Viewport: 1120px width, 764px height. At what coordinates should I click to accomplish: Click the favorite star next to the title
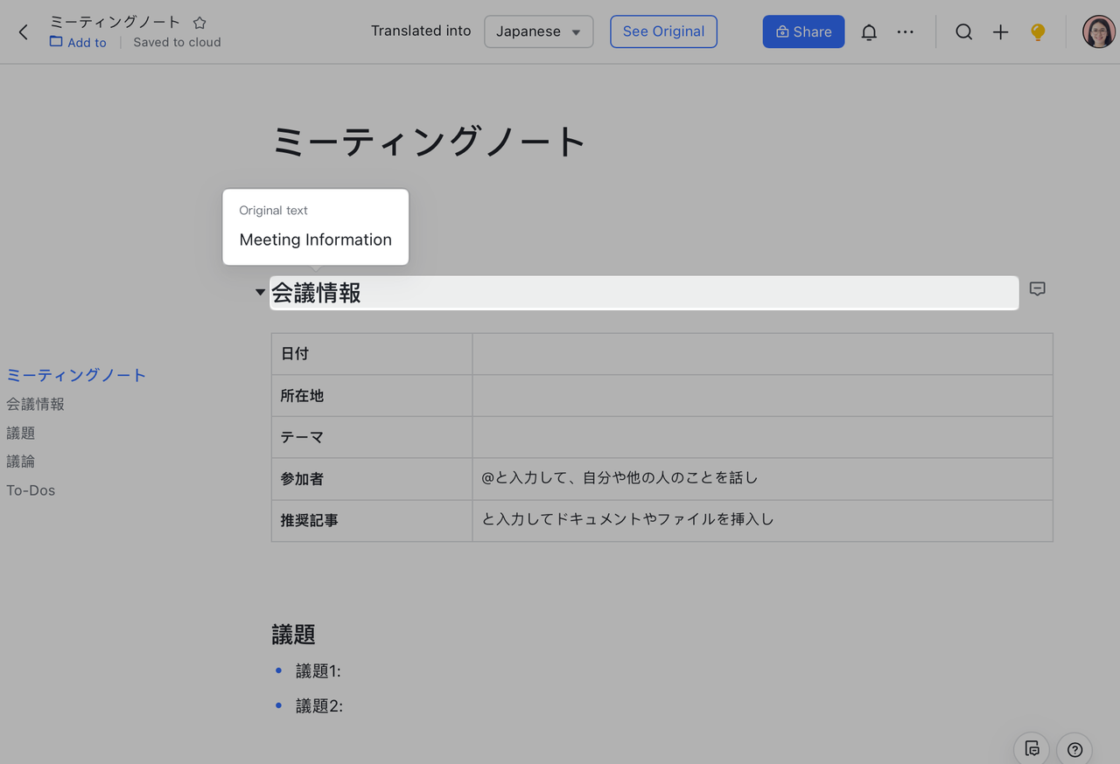(x=199, y=22)
